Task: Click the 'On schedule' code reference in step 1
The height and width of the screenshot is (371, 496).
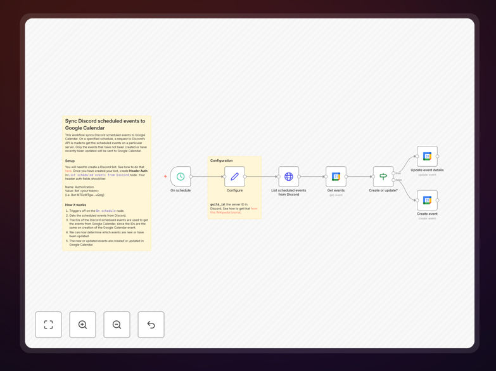Action: (106, 211)
